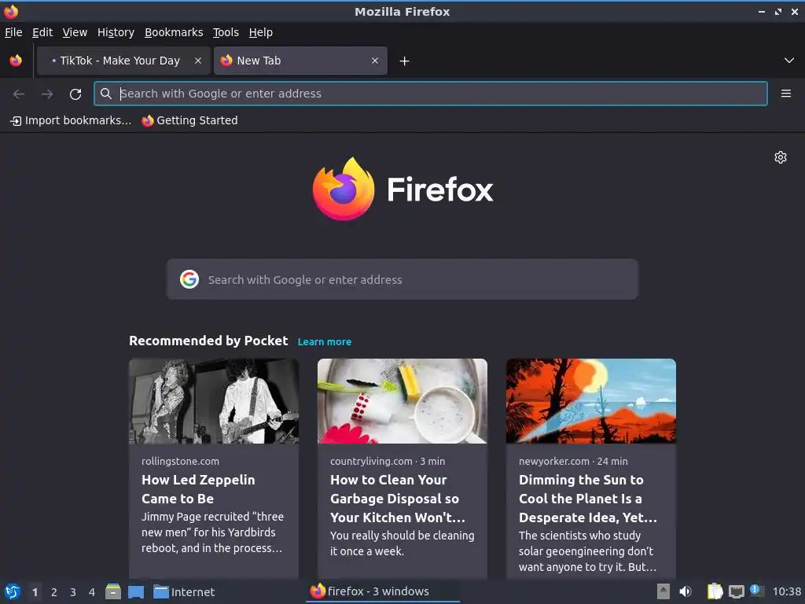This screenshot has height=604, width=805.
Task: Open the Internet folder taskbar item
Action: pos(184,592)
